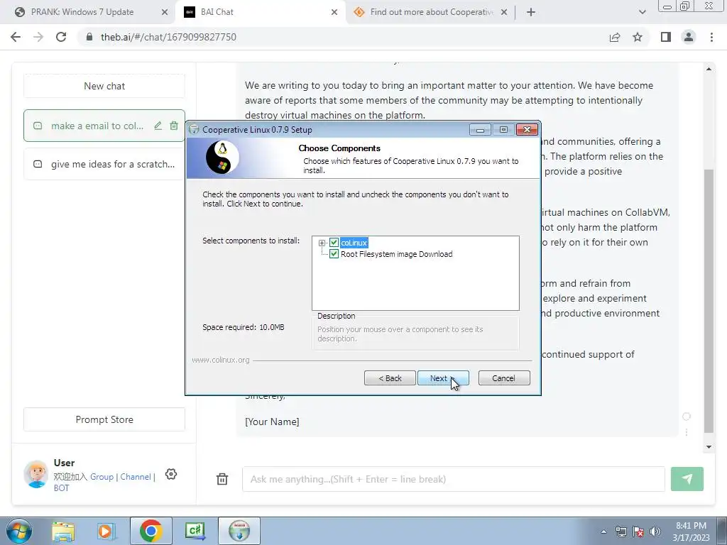Open Windows Explorer from taskbar
This screenshot has height=545, width=727.
pos(63,531)
